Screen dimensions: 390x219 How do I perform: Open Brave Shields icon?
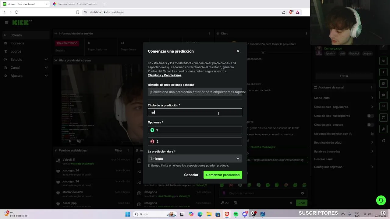pyautogui.click(x=291, y=12)
